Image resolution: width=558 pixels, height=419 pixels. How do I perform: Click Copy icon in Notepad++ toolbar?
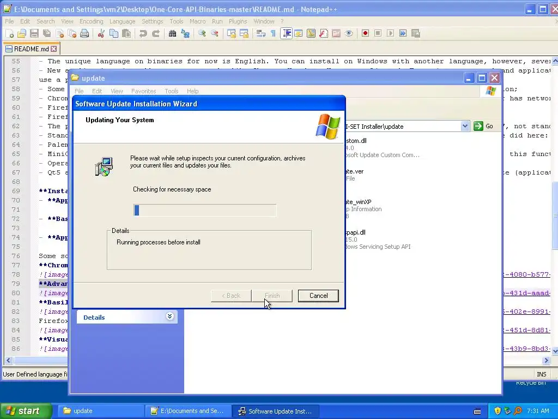[114, 33]
